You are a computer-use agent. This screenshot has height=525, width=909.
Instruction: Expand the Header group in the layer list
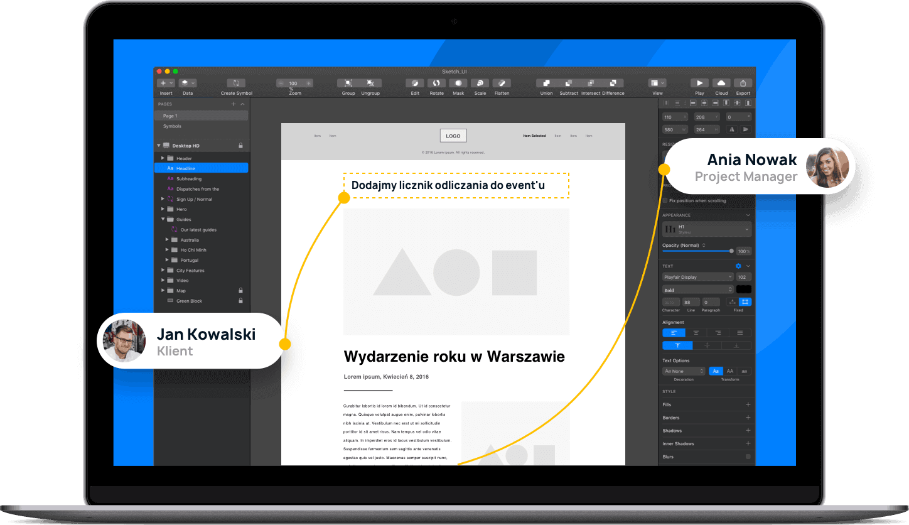162,158
